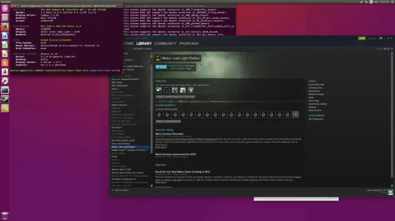The height and width of the screenshot is (221, 395).
Task: Open LibreOffice Calc from the launcher
Action: [x=5, y=45]
